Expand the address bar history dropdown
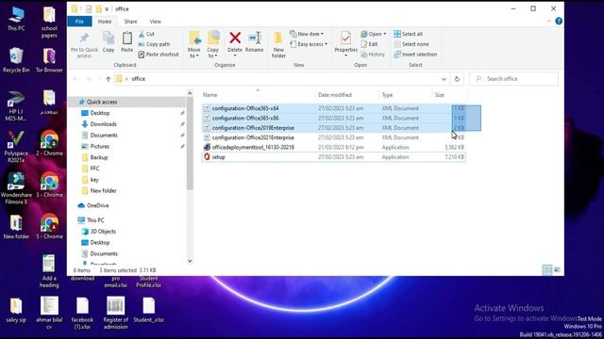604x339 pixels. 444,79
